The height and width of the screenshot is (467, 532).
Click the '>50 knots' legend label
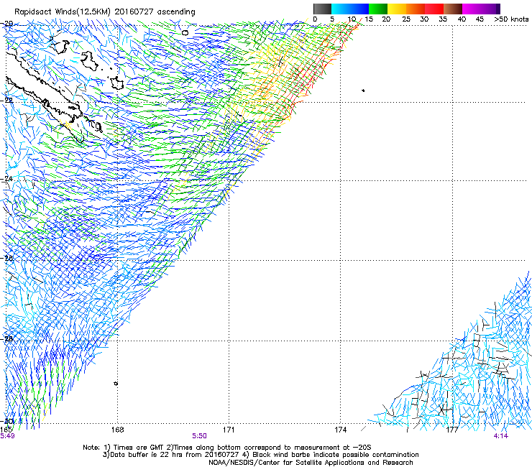pos(511,19)
